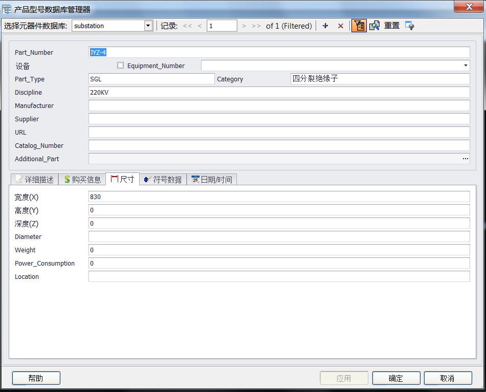The image size is (486, 392).
Task: Click the search records icon
Action: pos(374,26)
